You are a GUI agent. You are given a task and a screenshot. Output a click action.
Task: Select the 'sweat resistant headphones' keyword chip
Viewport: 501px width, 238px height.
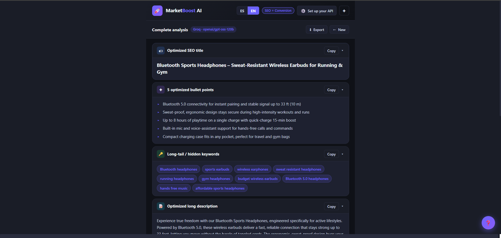(x=299, y=169)
